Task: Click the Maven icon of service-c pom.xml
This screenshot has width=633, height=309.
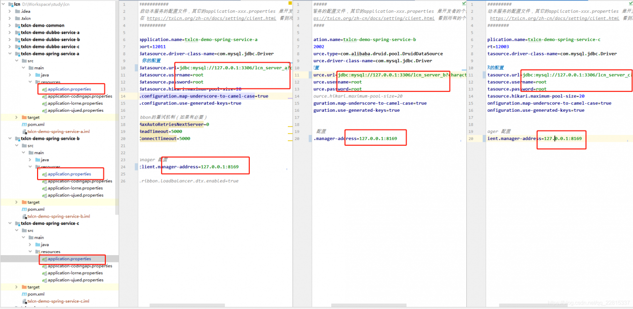Action: pos(24,294)
